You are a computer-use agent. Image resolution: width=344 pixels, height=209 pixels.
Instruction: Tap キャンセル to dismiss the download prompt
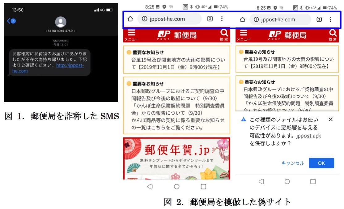pos(293,163)
